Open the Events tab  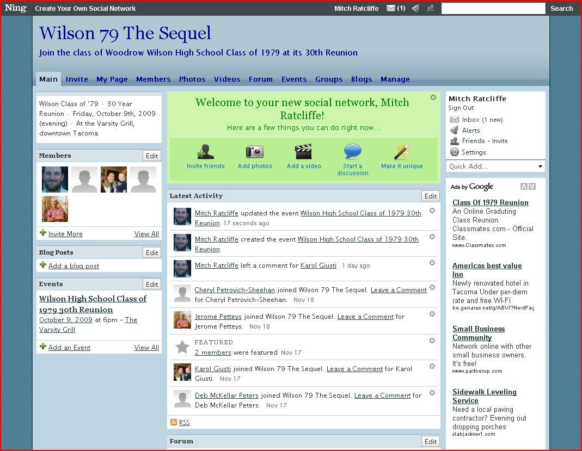coord(294,79)
